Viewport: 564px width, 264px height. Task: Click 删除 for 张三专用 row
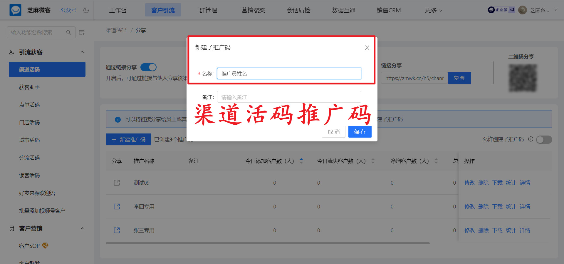tap(484, 230)
